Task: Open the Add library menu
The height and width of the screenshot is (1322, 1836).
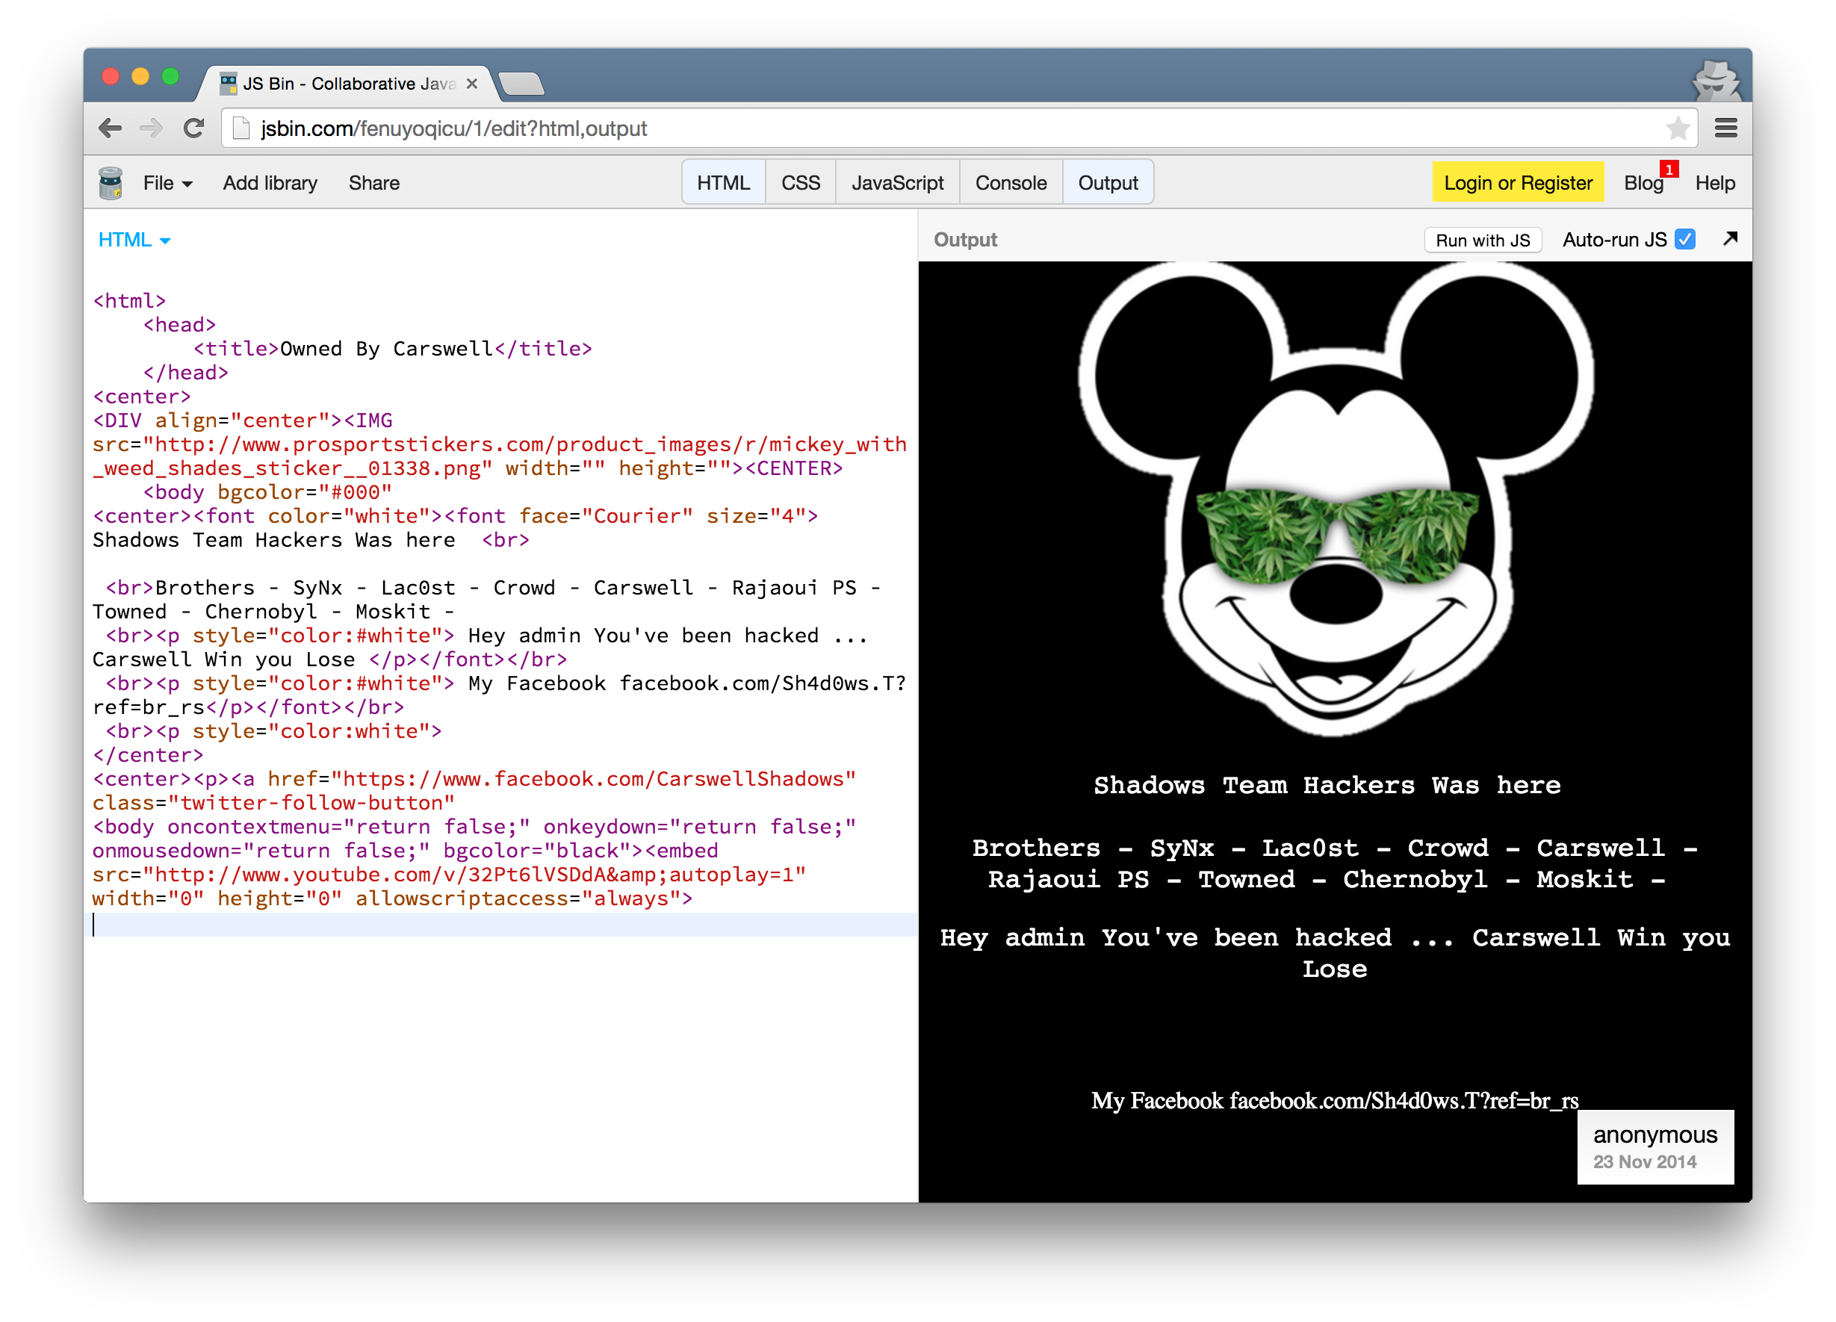Action: tap(270, 183)
